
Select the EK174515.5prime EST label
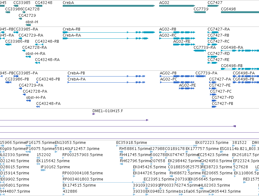tap(79, 185)
